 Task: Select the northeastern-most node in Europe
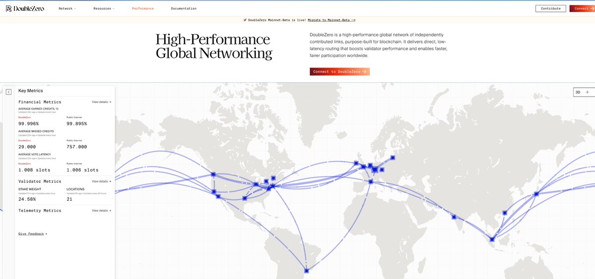point(393,158)
